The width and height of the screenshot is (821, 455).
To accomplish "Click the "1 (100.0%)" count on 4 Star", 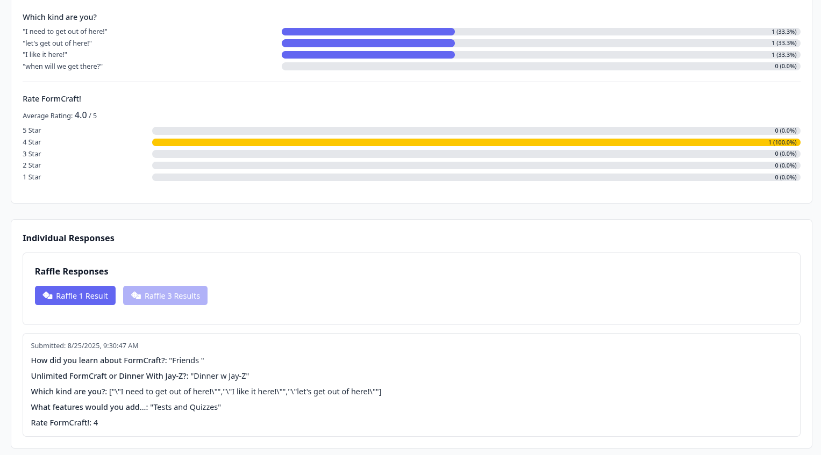I will click(782, 142).
